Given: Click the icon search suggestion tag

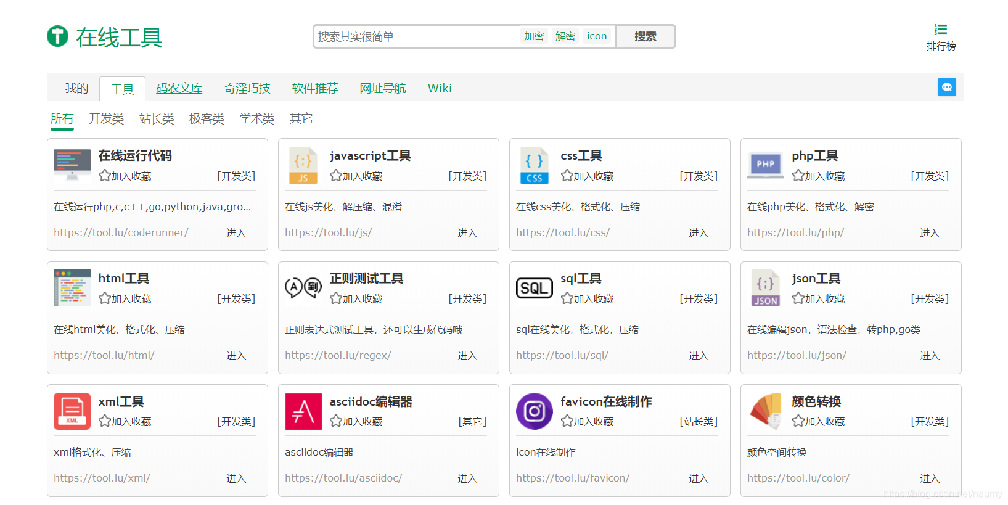Looking at the screenshot, I should (x=597, y=36).
